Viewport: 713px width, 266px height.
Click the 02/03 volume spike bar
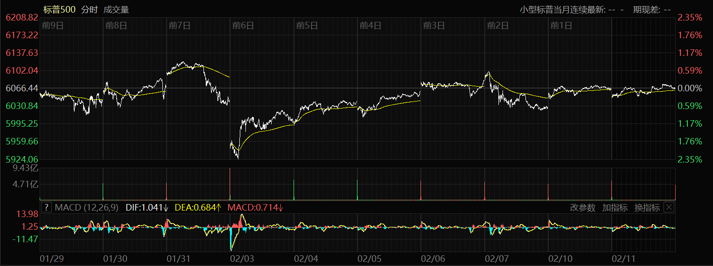click(230, 184)
